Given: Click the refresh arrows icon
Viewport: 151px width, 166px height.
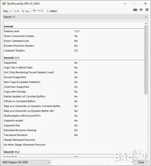Looking at the screenshot, I should tap(141, 10).
